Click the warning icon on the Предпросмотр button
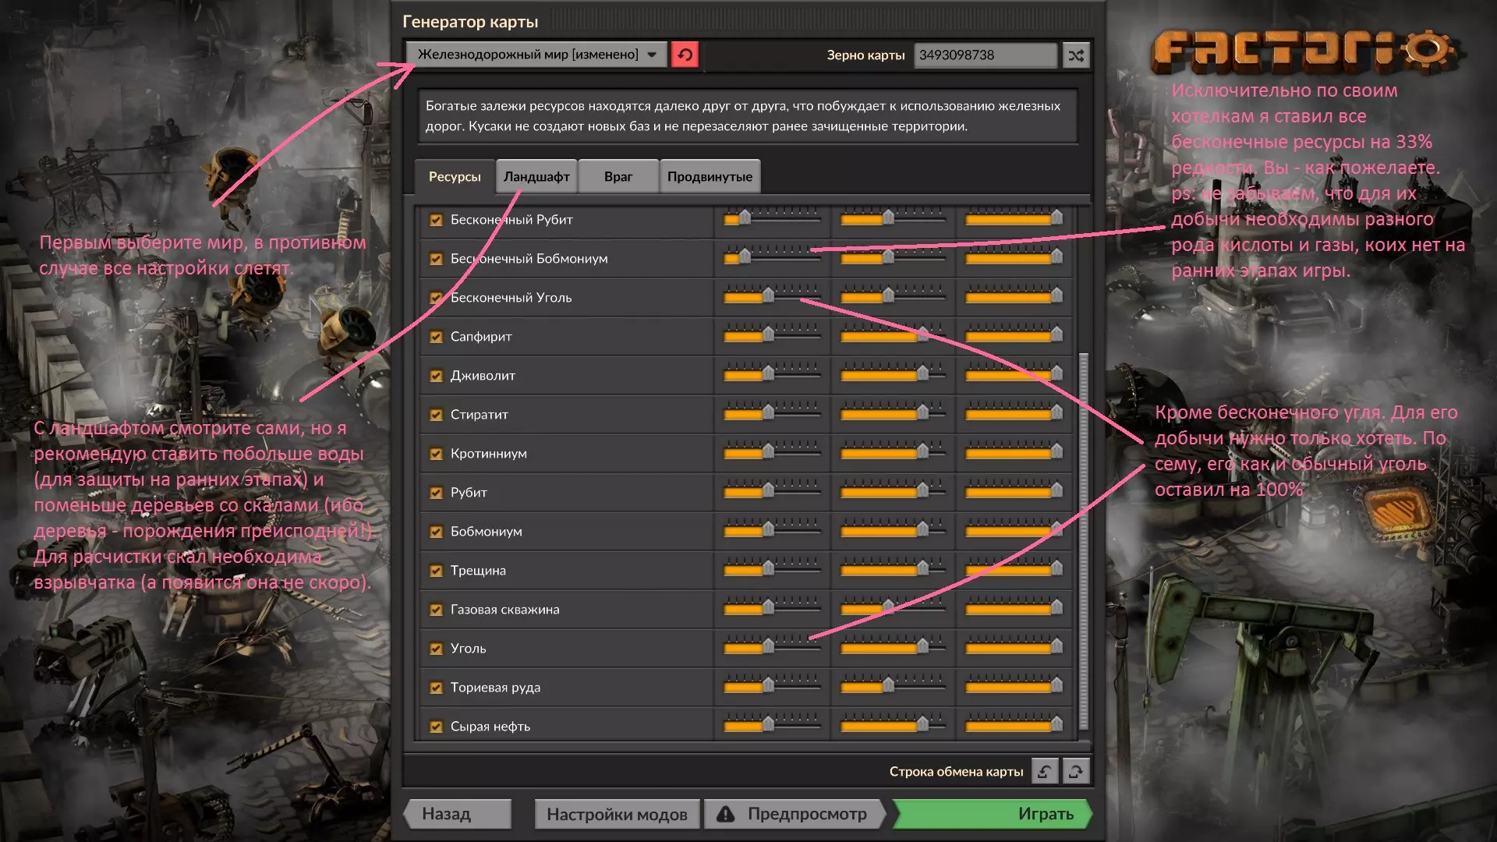 coord(726,814)
